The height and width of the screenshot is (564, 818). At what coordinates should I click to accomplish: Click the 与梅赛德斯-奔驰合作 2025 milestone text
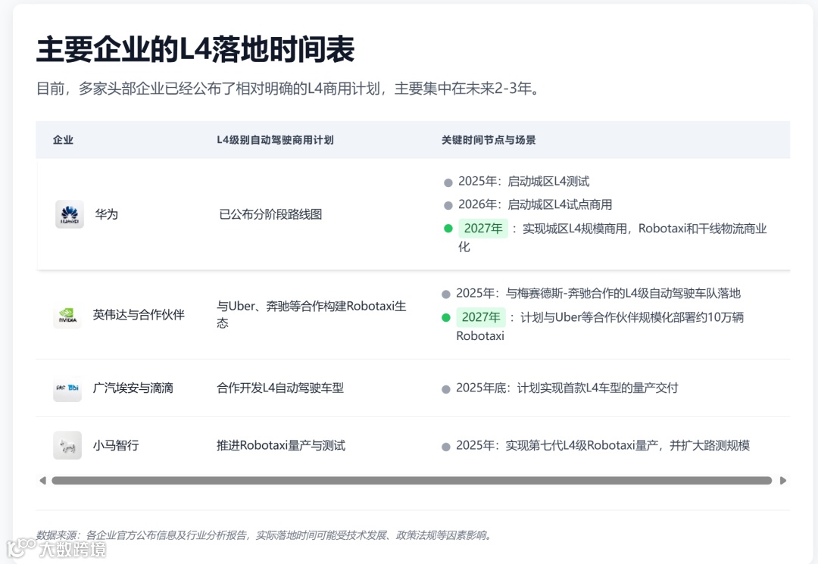(x=598, y=294)
